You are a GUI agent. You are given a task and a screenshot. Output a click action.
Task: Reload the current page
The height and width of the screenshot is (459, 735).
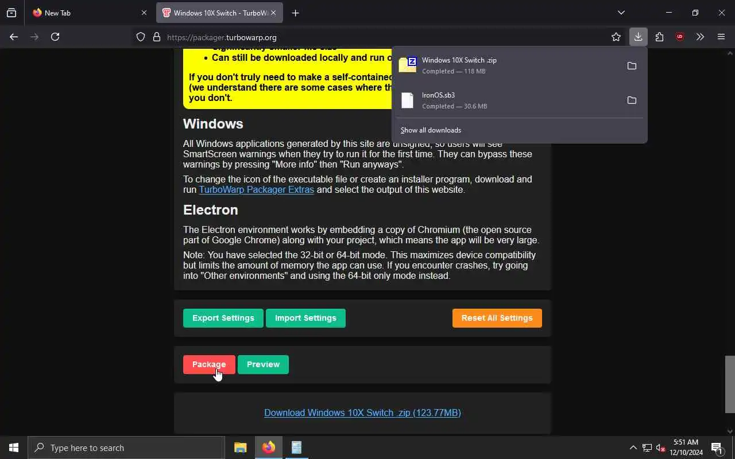coord(55,37)
